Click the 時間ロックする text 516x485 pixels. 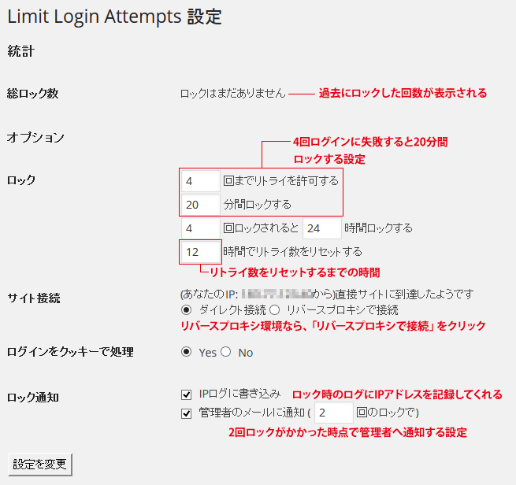point(378,228)
